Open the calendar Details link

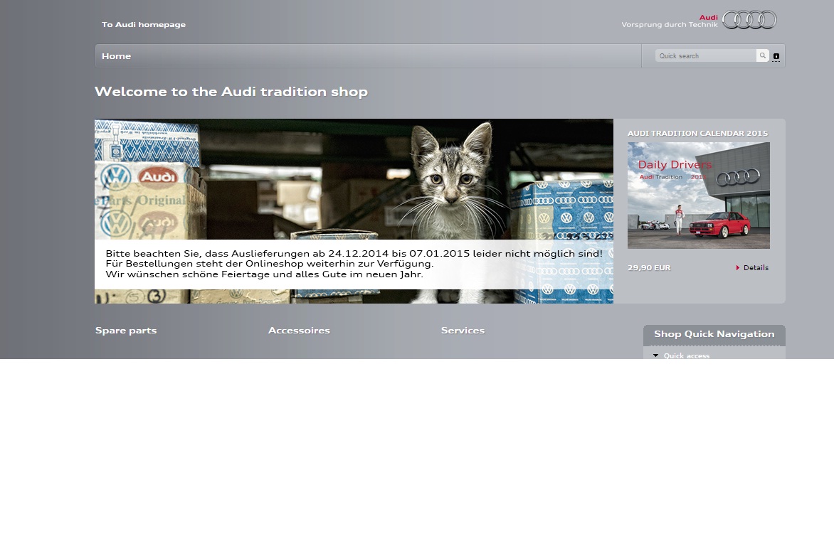(756, 268)
